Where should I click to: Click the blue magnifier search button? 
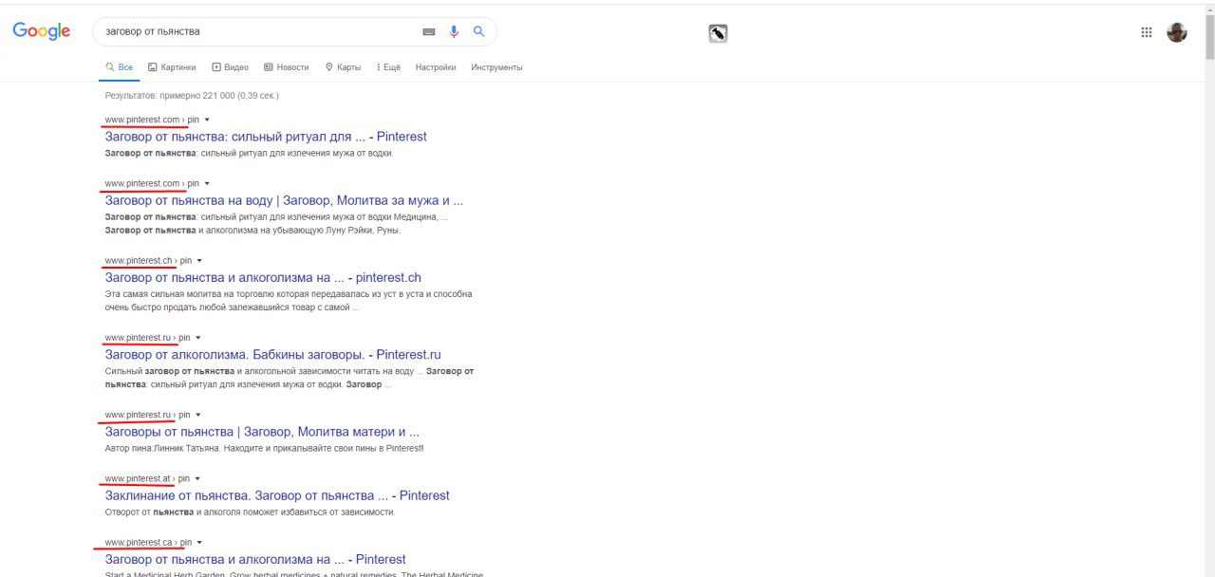pyautogui.click(x=479, y=31)
